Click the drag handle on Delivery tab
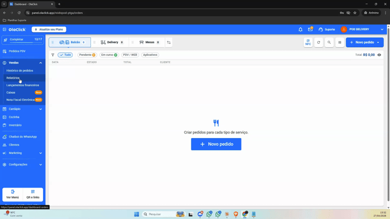The width and height of the screenshot is (390, 219). (94, 43)
